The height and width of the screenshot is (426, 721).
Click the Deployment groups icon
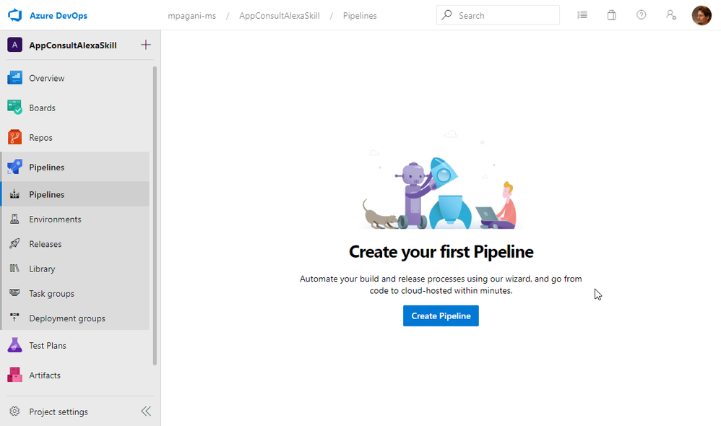coord(14,318)
